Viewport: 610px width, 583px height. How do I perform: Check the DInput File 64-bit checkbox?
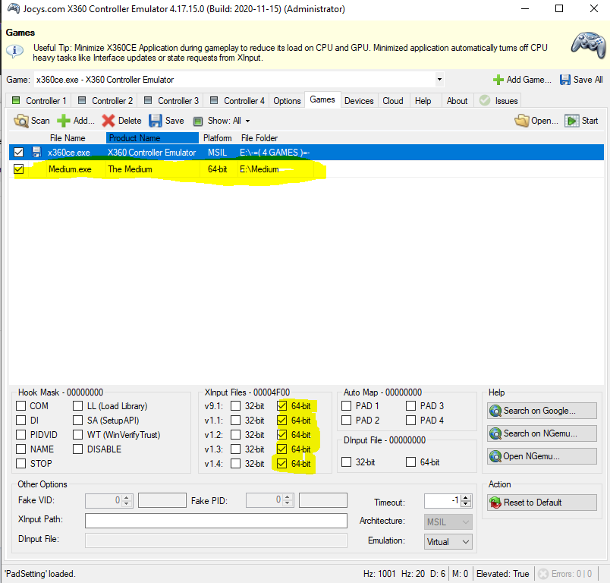pyautogui.click(x=410, y=462)
